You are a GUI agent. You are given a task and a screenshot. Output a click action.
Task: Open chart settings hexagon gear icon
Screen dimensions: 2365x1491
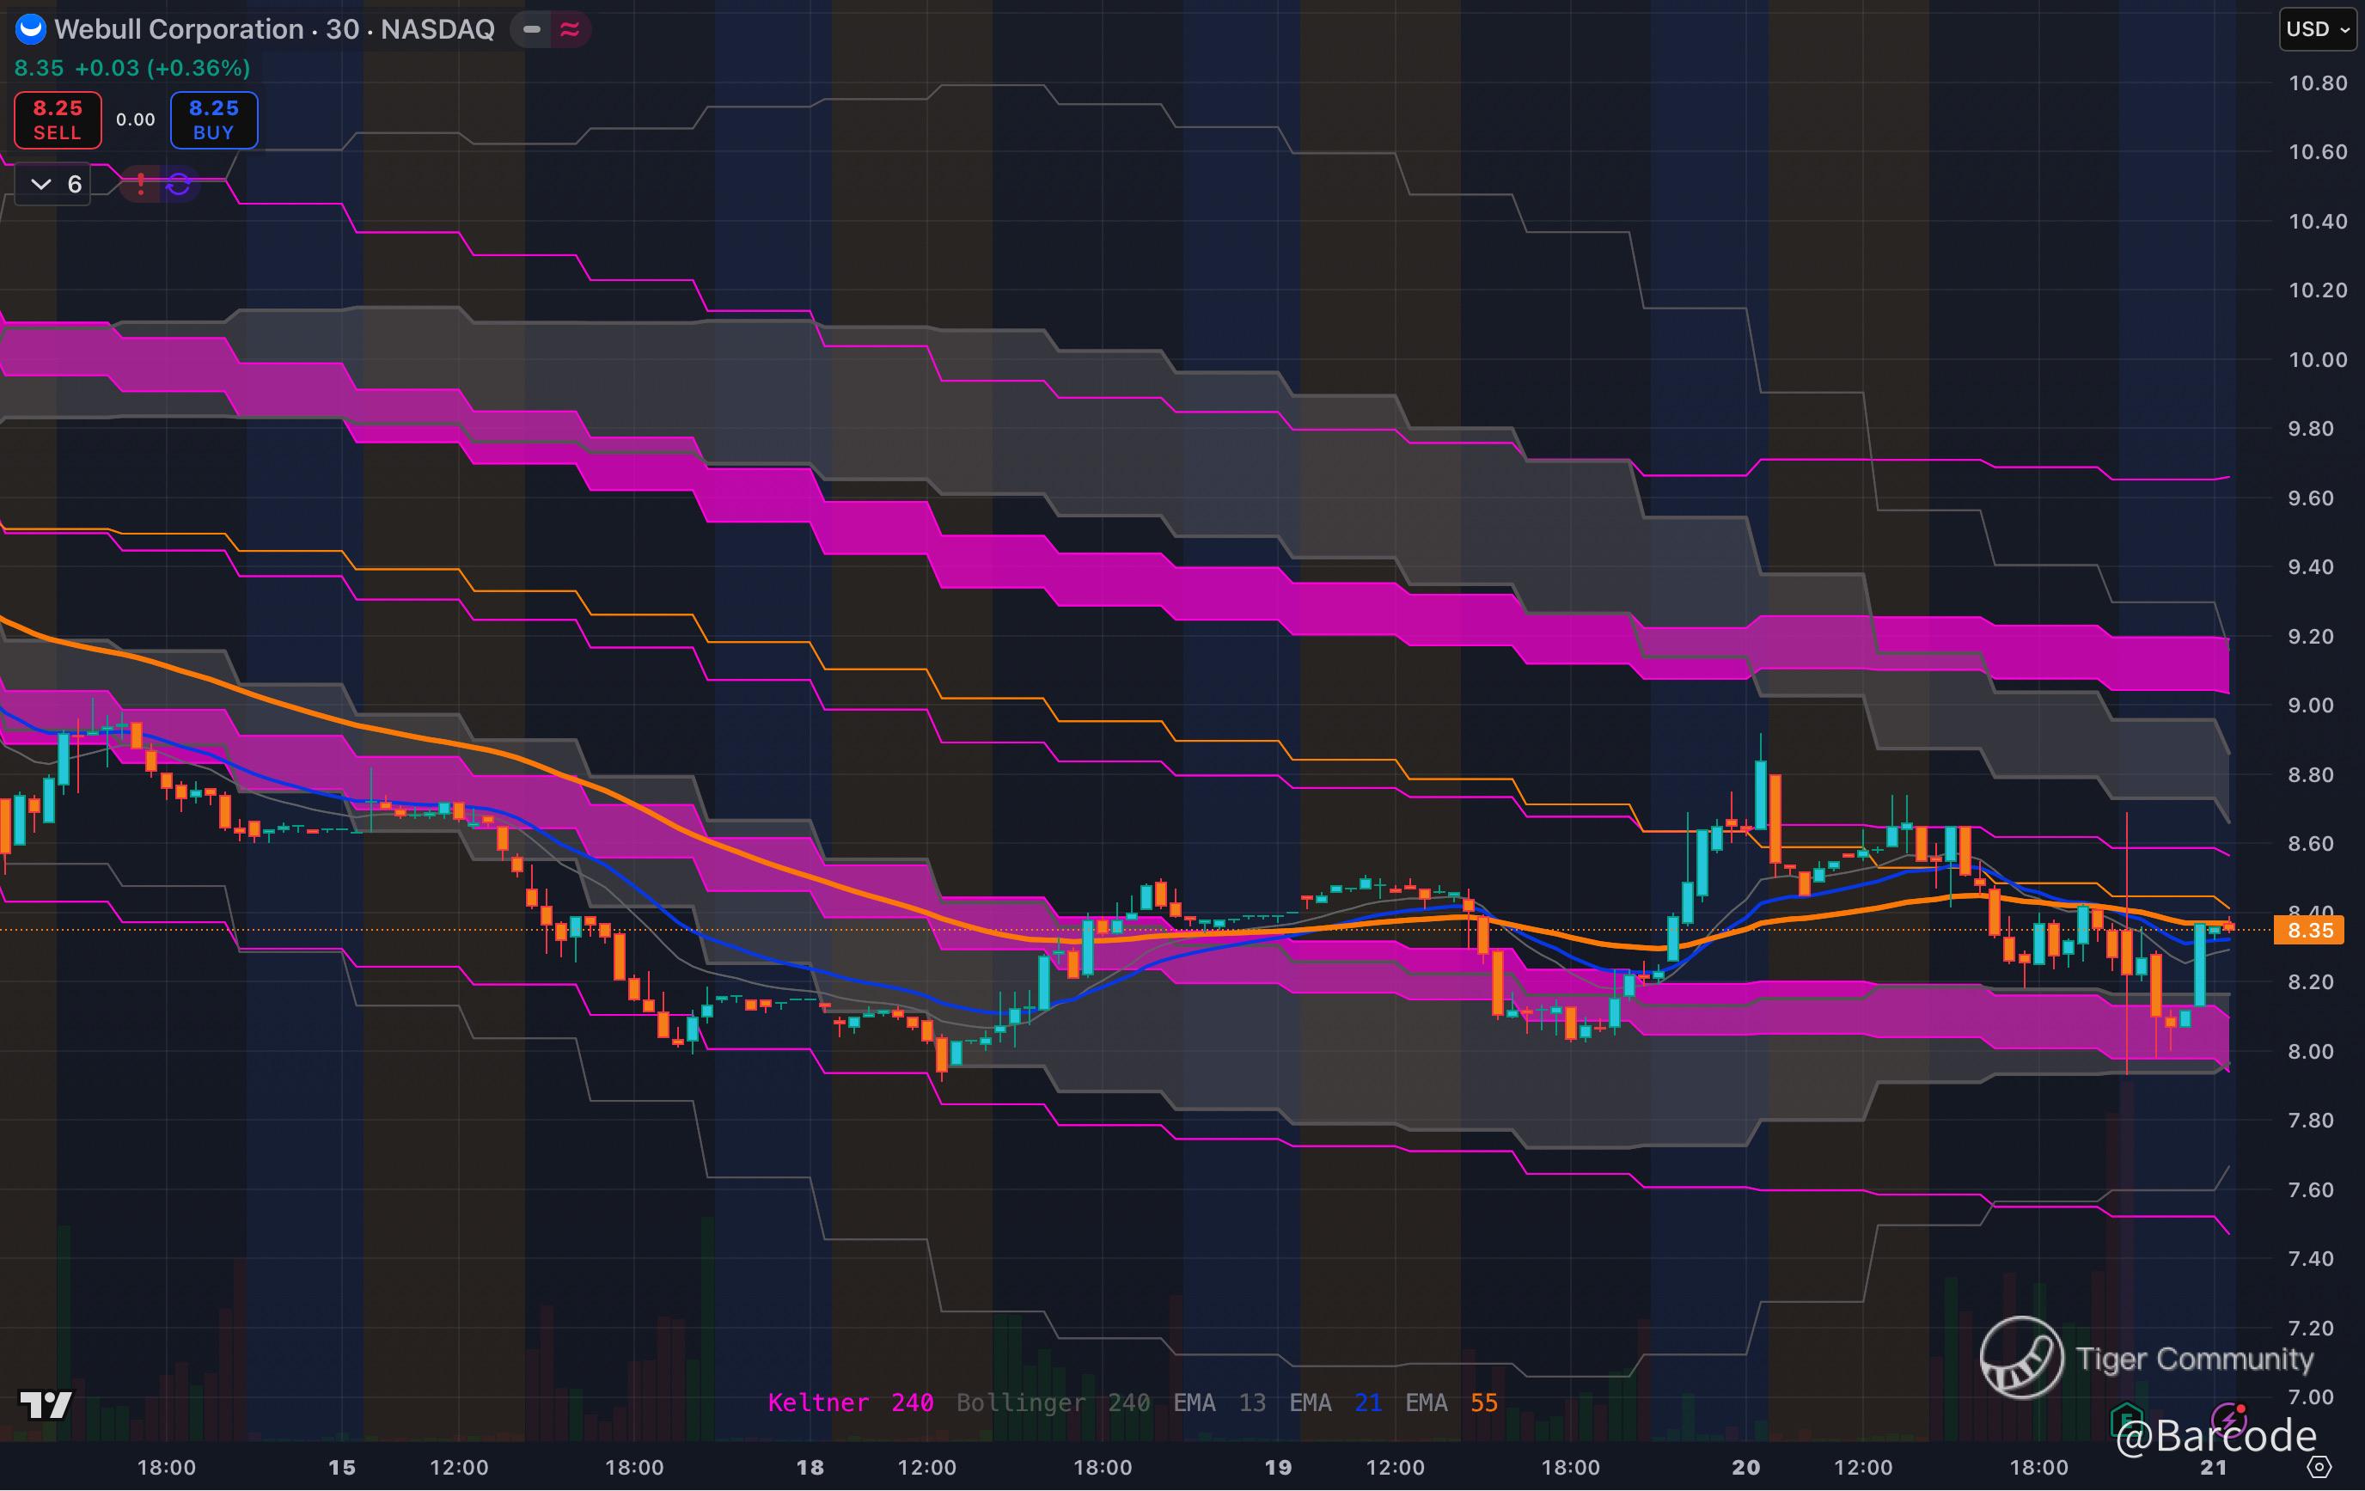2319,1468
